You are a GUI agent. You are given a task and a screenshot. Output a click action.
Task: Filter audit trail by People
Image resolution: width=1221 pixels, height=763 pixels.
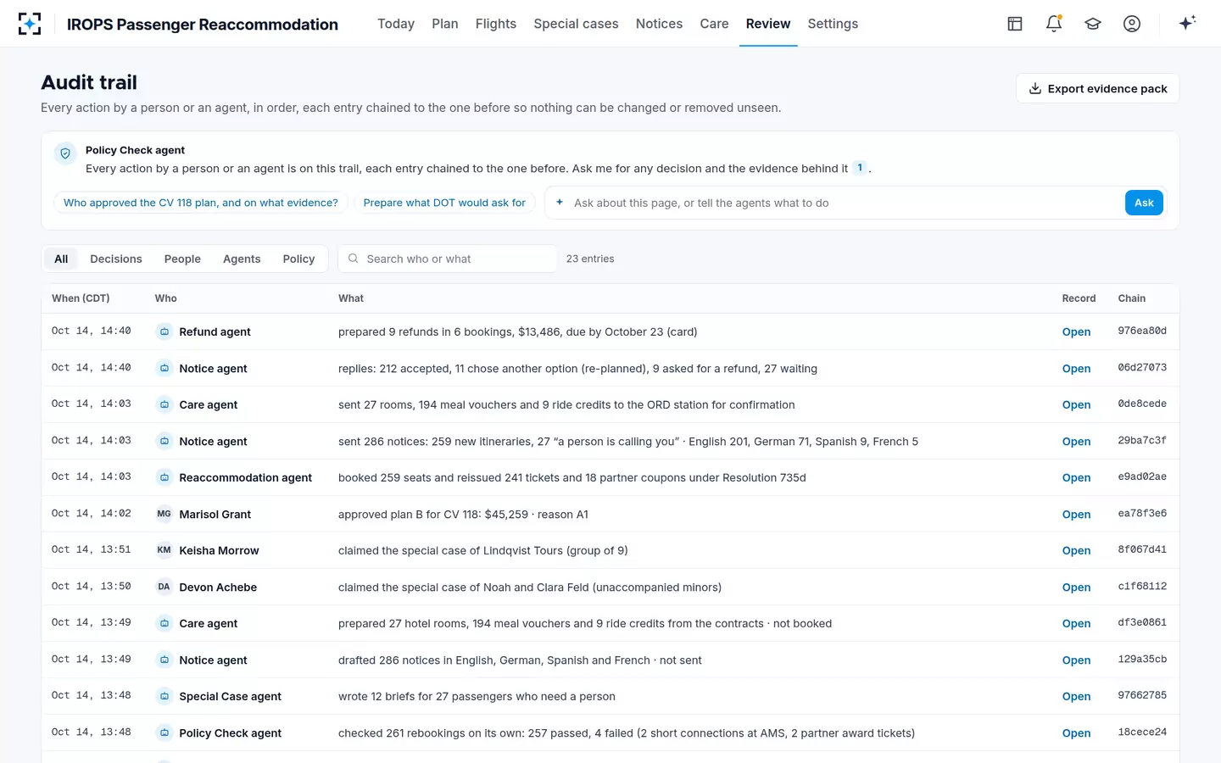(182, 259)
